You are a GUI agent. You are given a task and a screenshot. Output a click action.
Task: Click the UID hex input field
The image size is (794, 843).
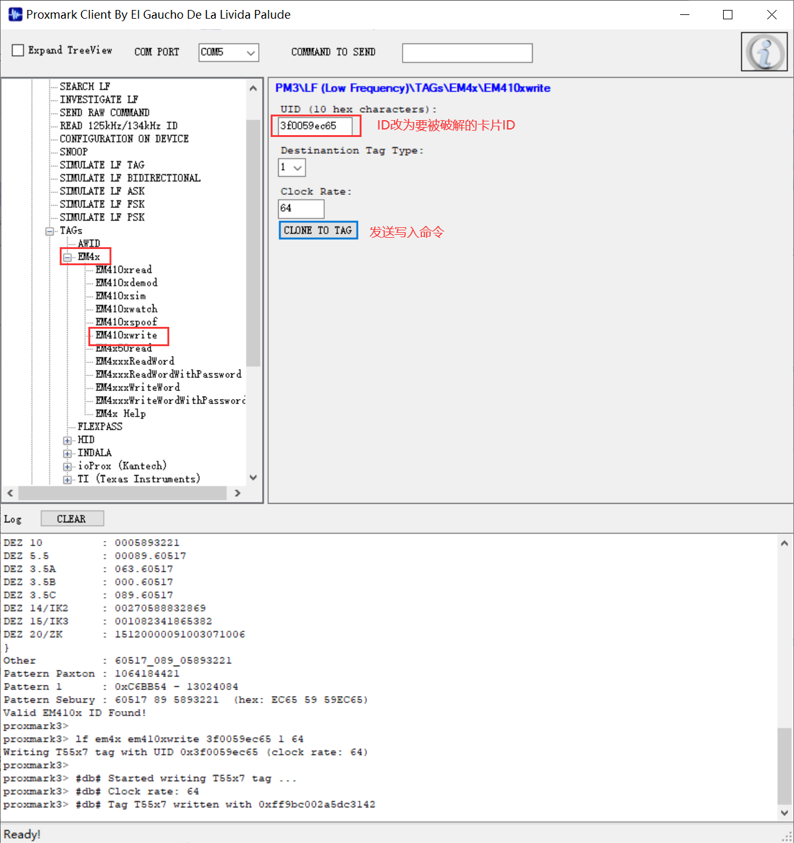(x=315, y=126)
